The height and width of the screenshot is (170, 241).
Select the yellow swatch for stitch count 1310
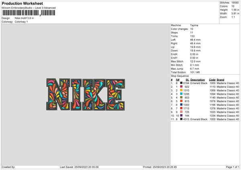click(x=182, y=90)
